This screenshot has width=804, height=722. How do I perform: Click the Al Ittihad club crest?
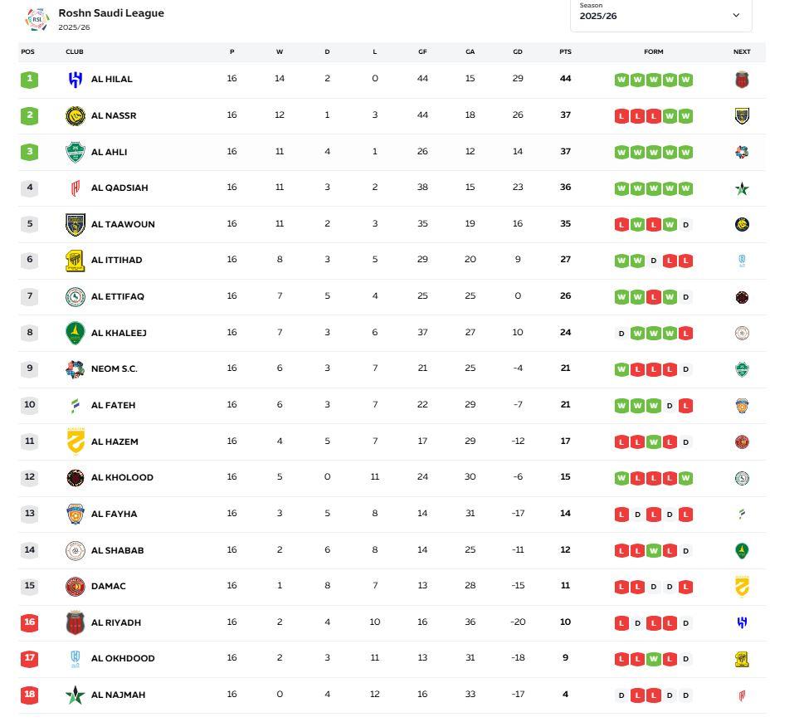point(73,260)
